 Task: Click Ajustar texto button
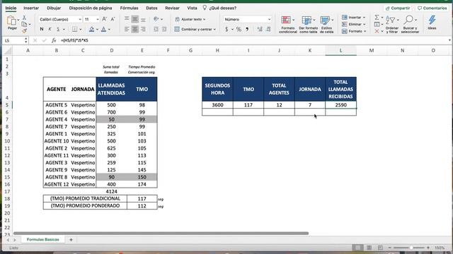coord(190,19)
